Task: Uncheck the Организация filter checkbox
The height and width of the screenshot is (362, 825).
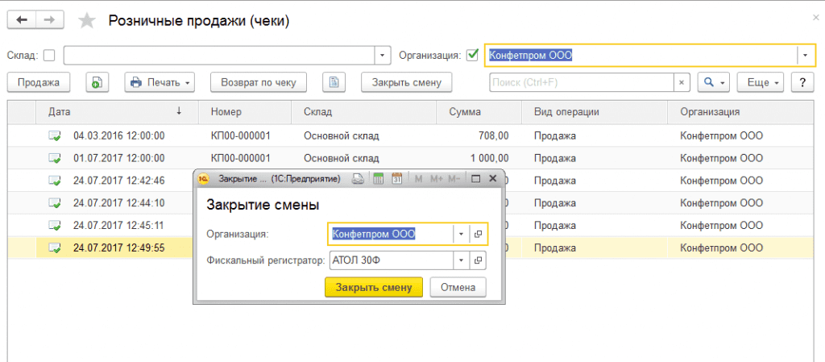Action: [472, 56]
